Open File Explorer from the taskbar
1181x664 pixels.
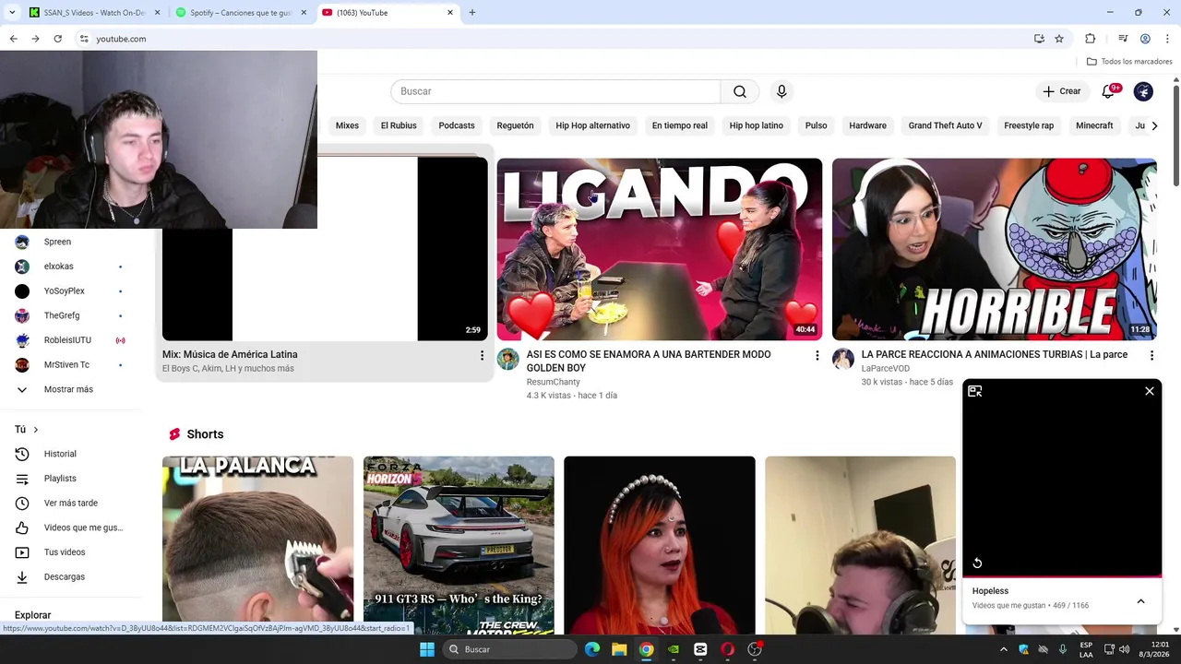coord(619,649)
